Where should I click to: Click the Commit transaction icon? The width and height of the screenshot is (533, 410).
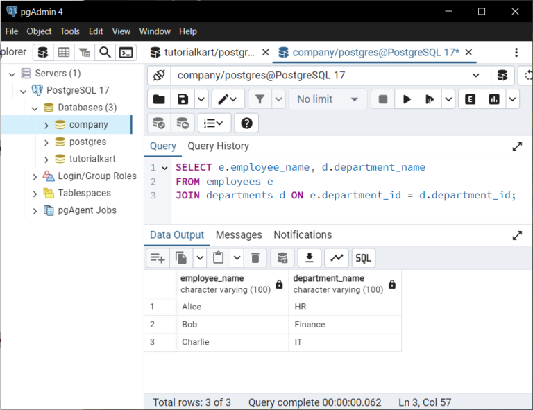coord(159,123)
